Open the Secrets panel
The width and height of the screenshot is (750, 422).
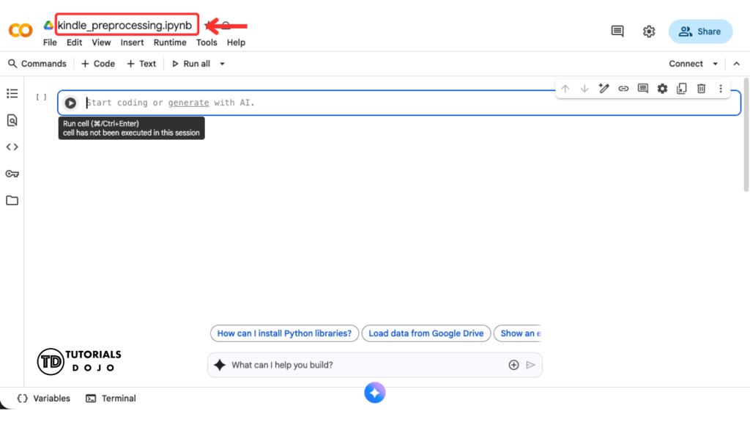(12, 173)
